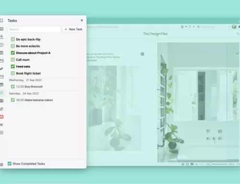240x184 pixels.
Task: Click the search magnifier in the address bar
Action: 198,27
